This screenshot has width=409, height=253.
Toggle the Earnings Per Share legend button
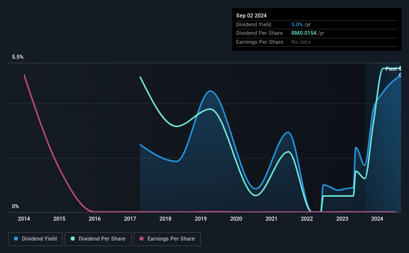pos(167,239)
